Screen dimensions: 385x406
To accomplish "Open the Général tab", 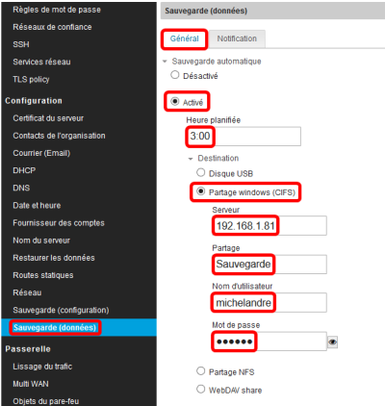I will (185, 38).
